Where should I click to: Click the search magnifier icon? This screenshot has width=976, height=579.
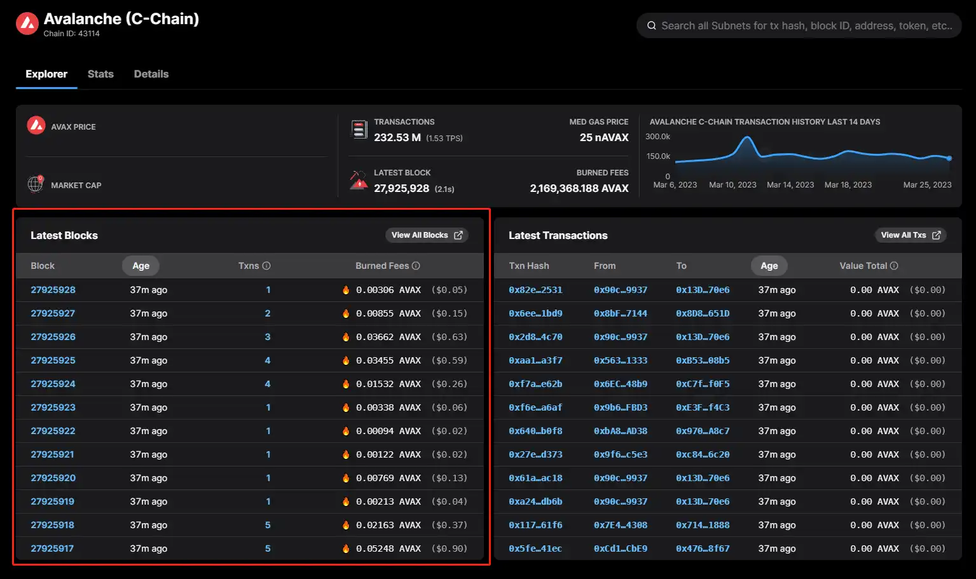pos(651,26)
